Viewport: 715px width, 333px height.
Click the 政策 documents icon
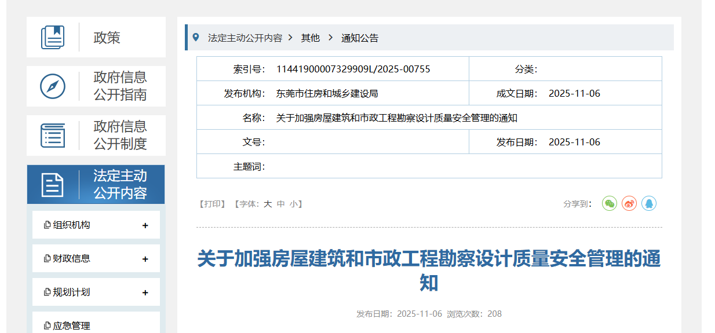point(53,38)
